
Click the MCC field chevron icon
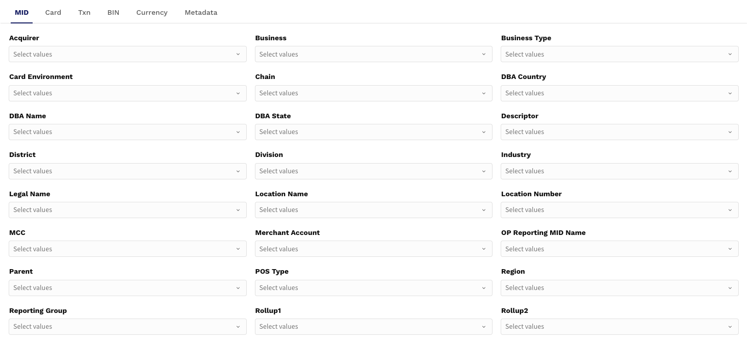(238, 249)
